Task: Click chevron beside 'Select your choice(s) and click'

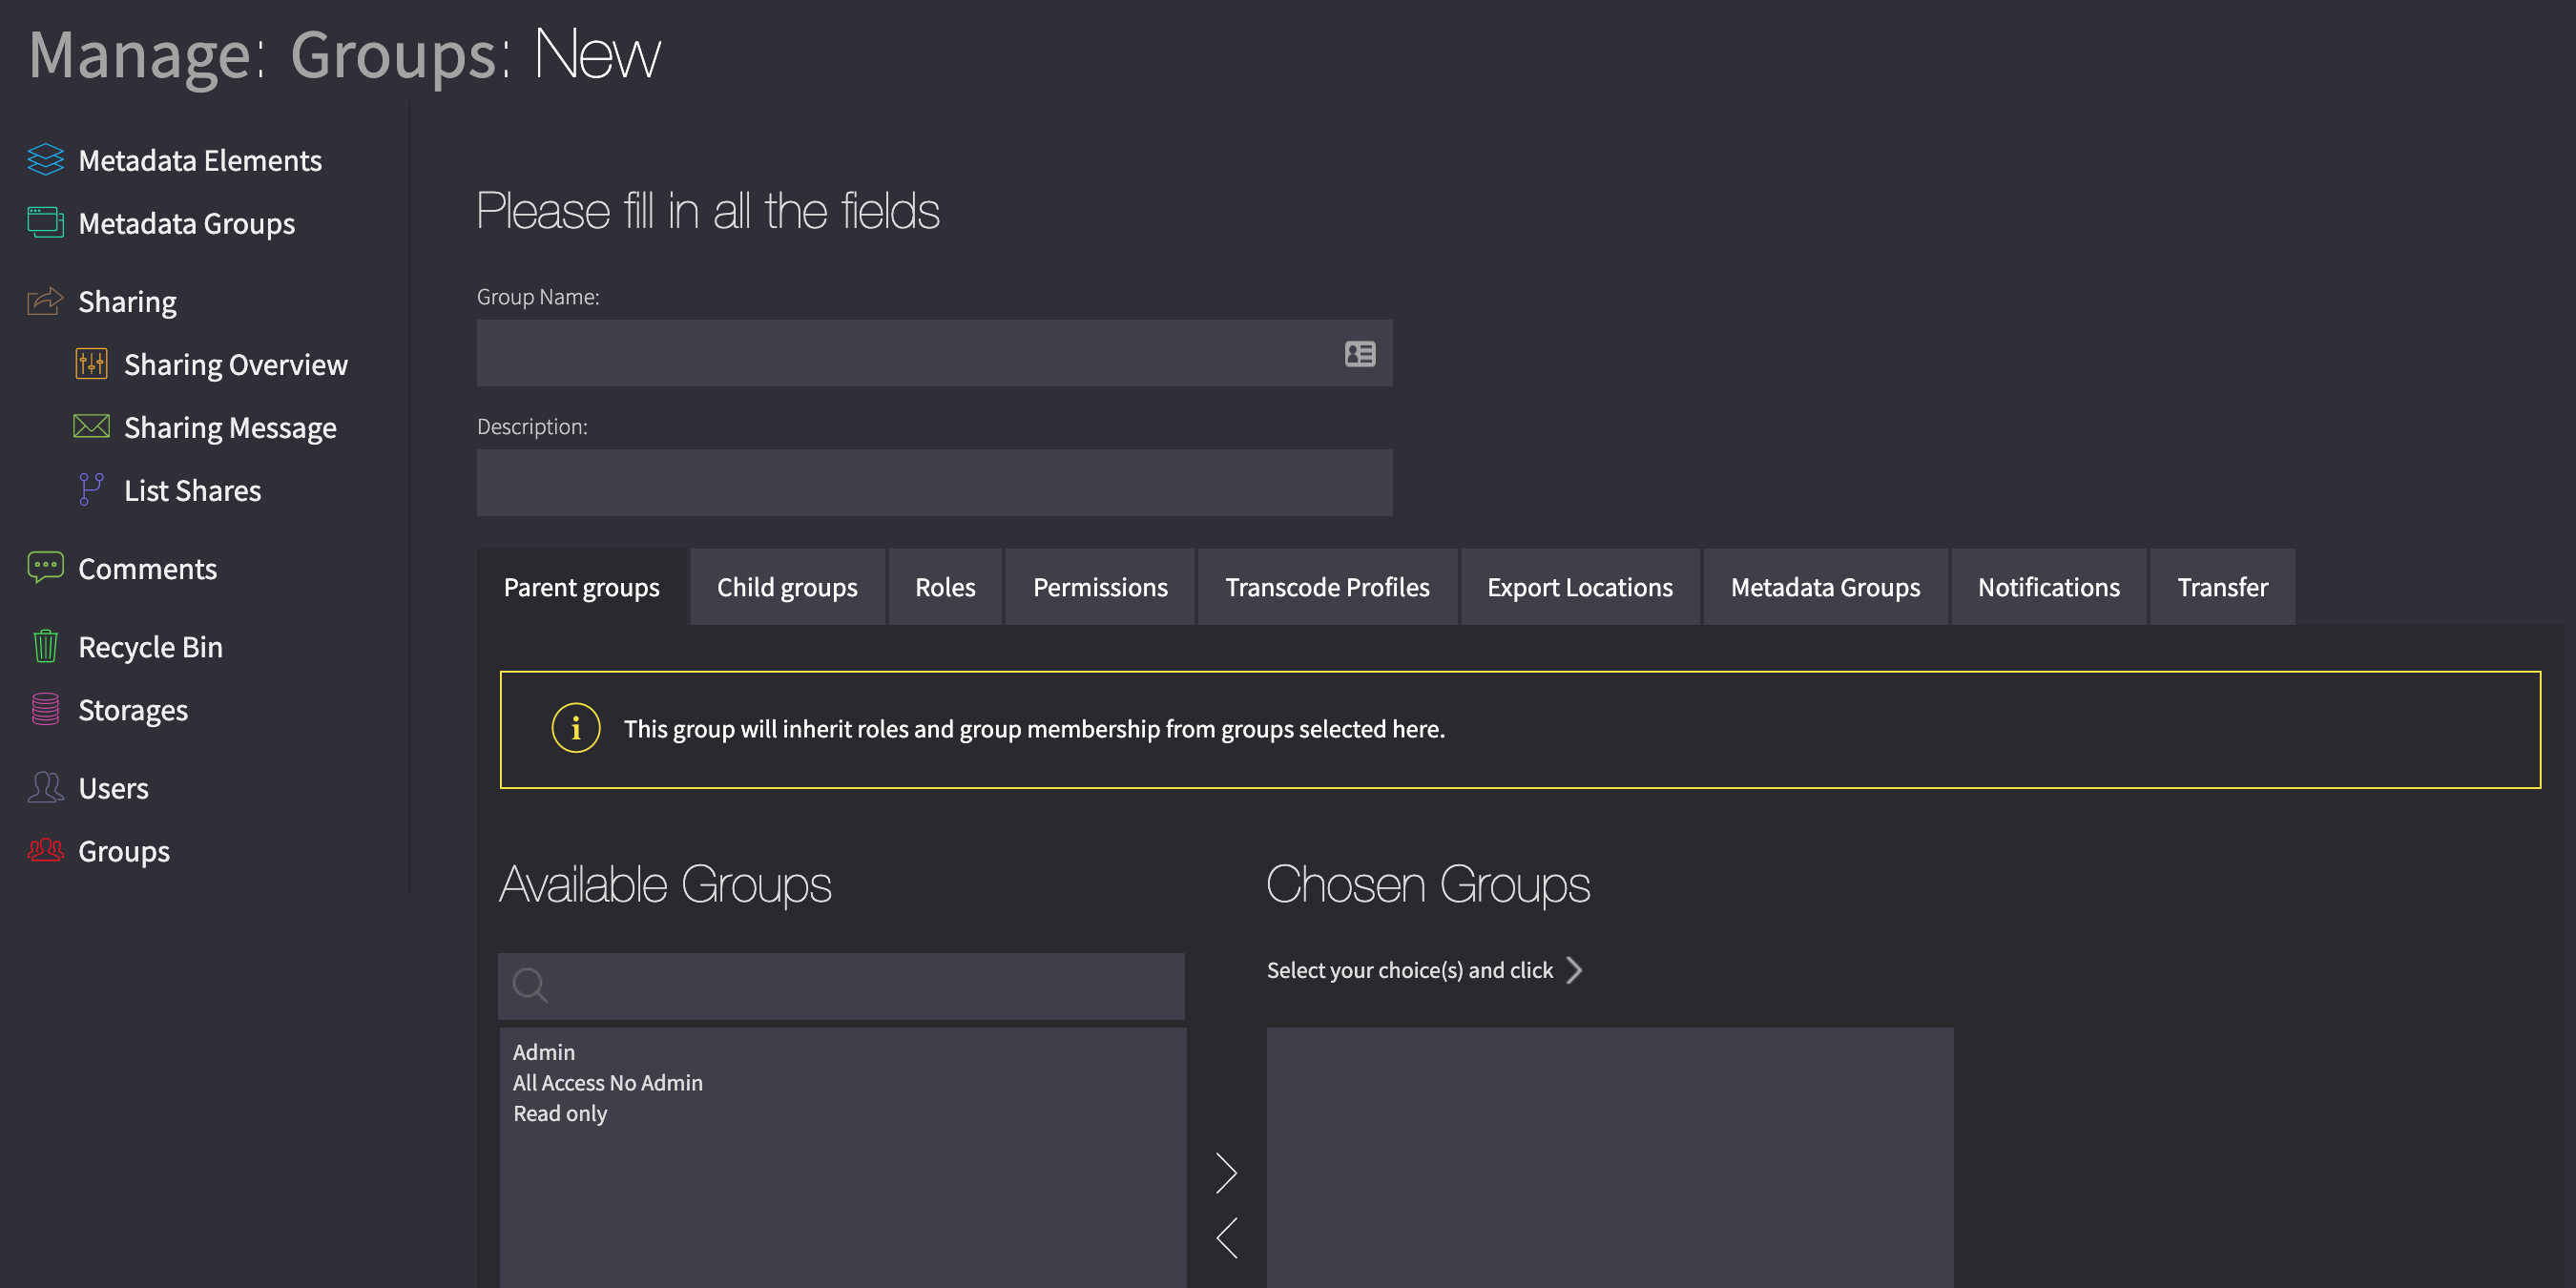Action: click(x=1574, y=970)
